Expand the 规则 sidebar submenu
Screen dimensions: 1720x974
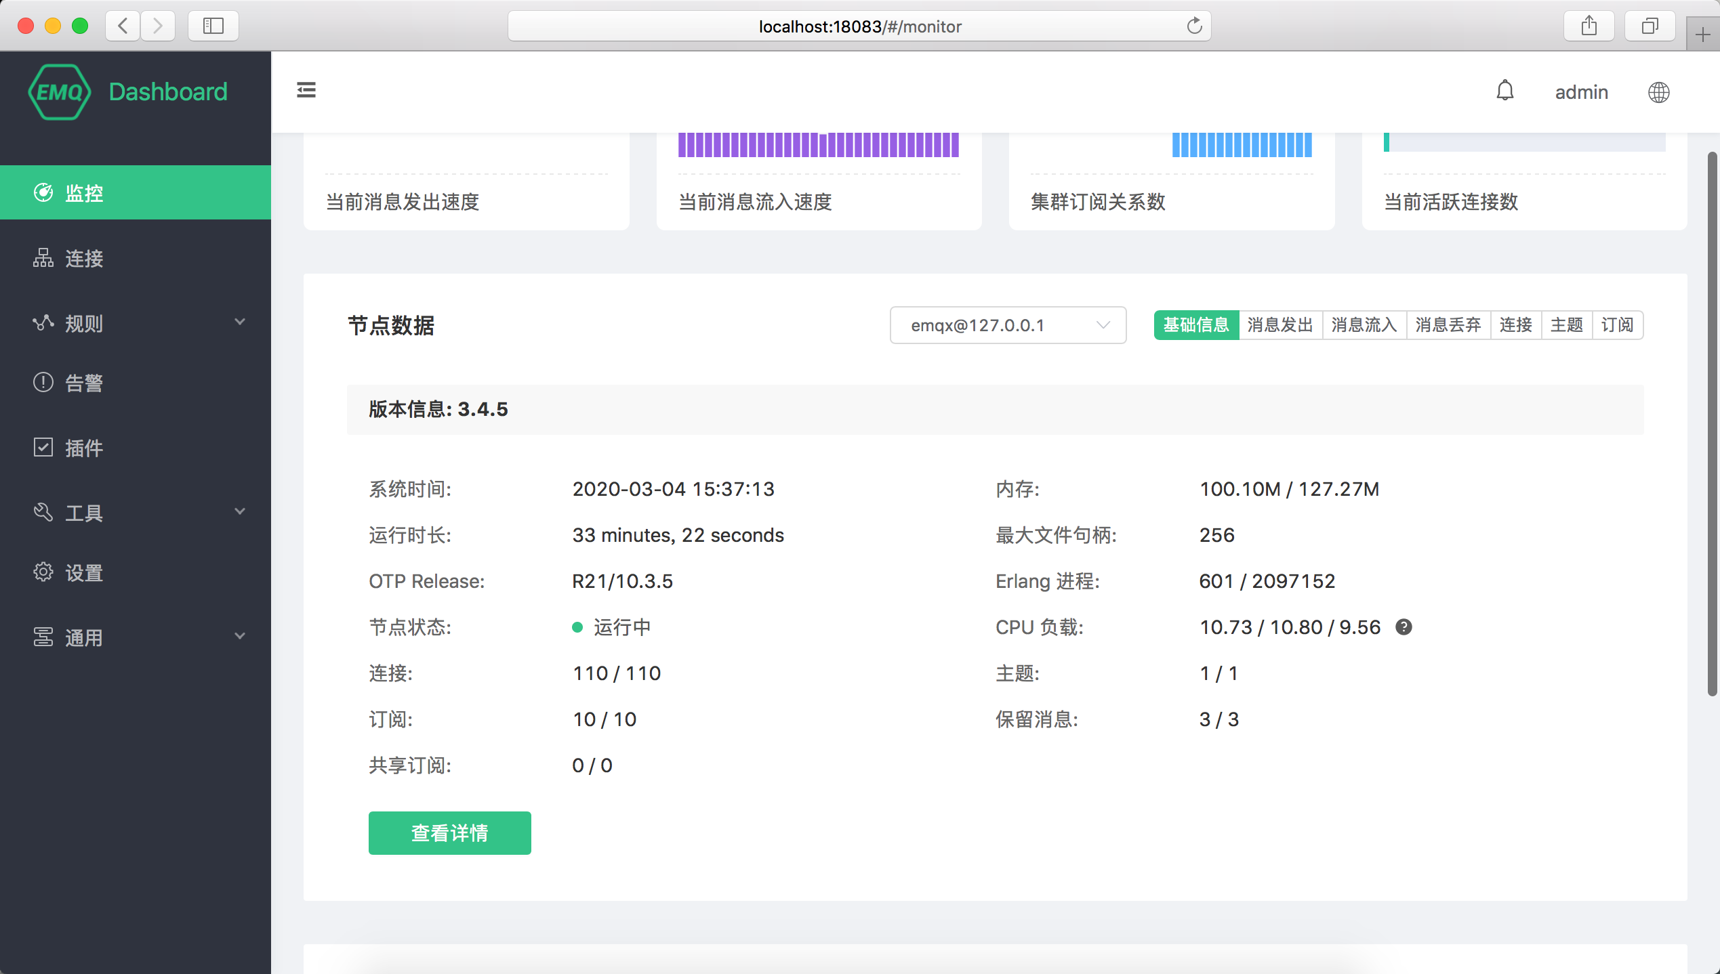tap(136, 323)
